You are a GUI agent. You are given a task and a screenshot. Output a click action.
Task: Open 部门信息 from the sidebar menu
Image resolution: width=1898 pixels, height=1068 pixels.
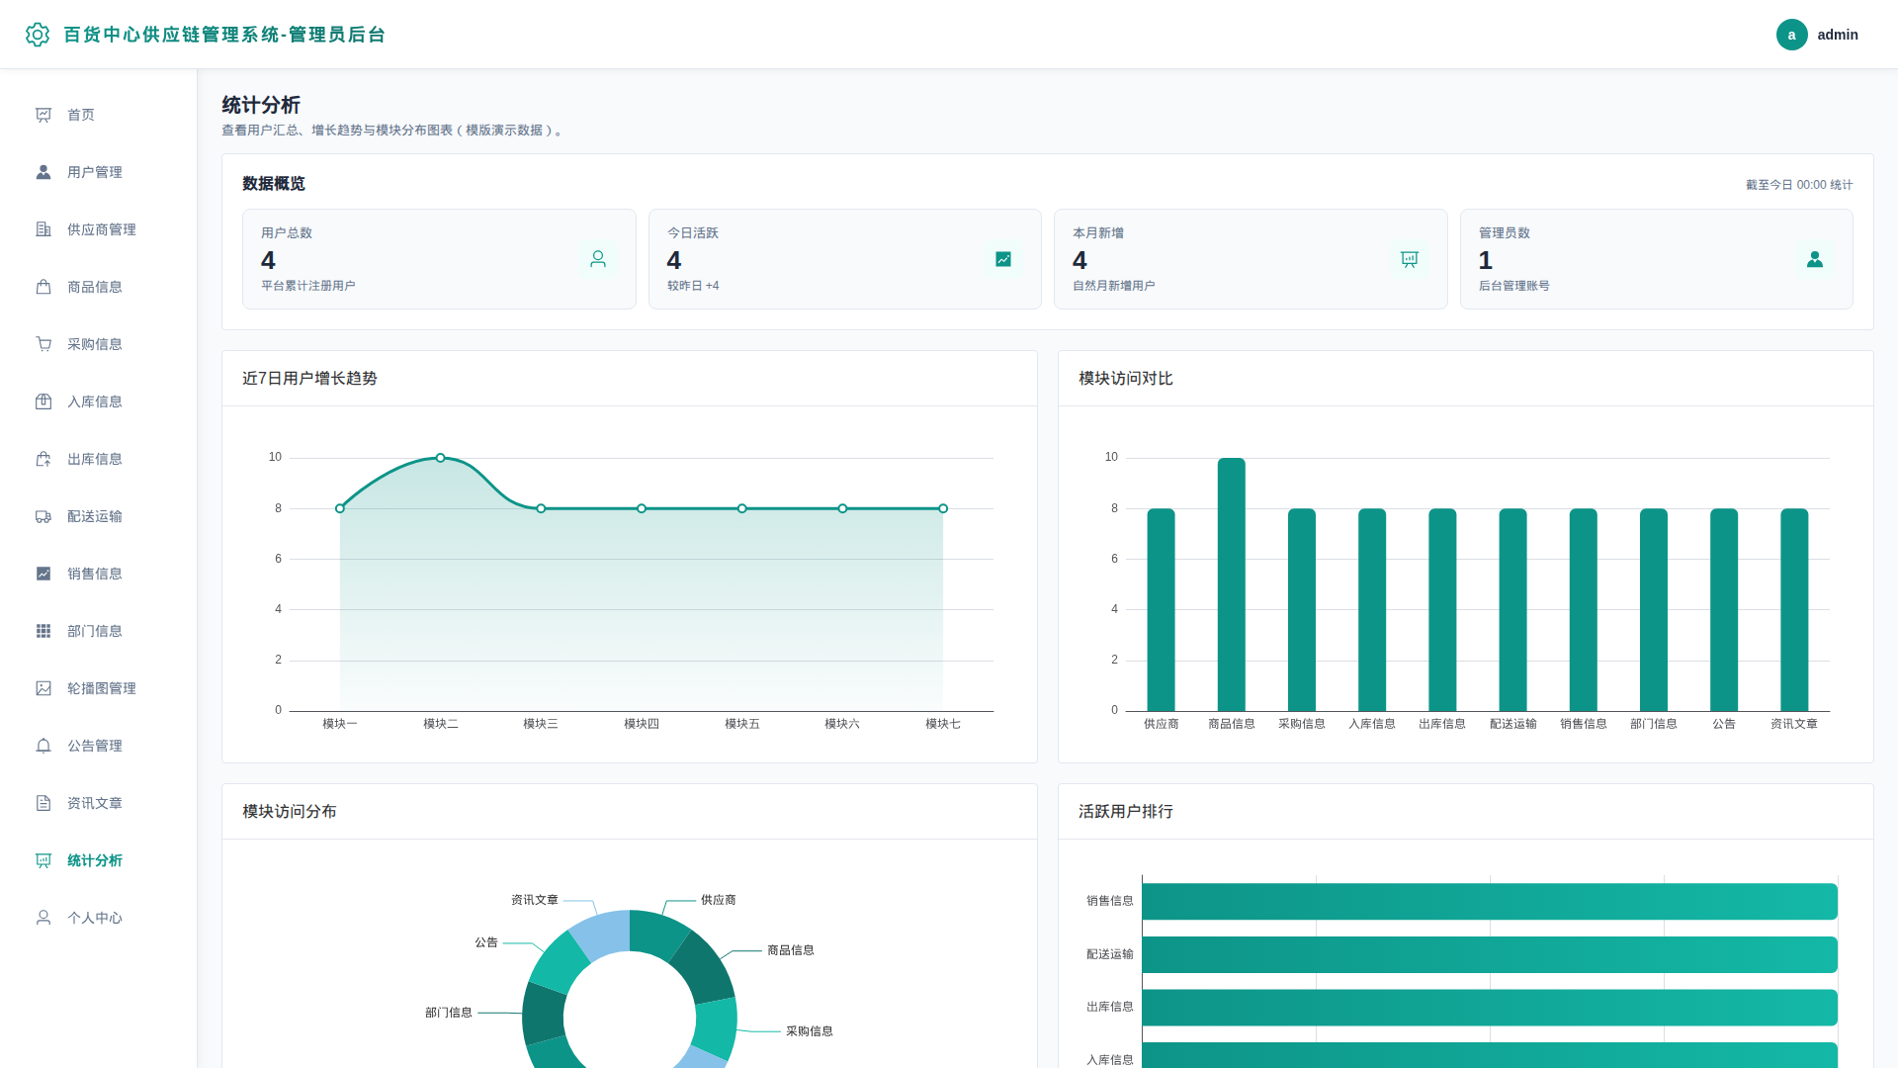point(99,631)
